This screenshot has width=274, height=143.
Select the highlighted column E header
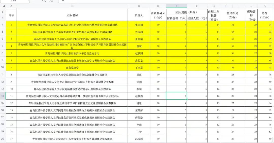(x=177, y=6)
